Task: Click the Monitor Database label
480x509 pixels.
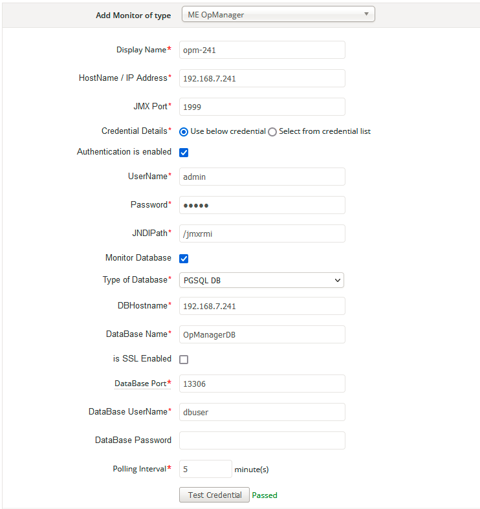Action: [x=138, y=257]
